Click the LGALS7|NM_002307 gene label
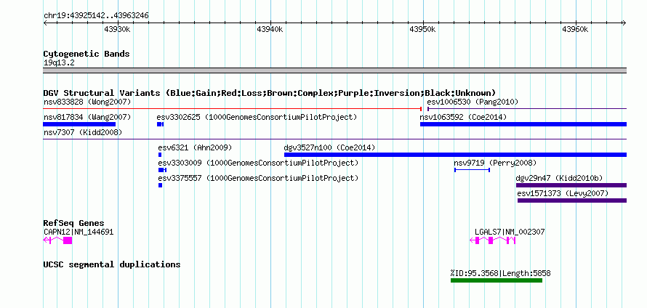647x308 pixels. 510,232
